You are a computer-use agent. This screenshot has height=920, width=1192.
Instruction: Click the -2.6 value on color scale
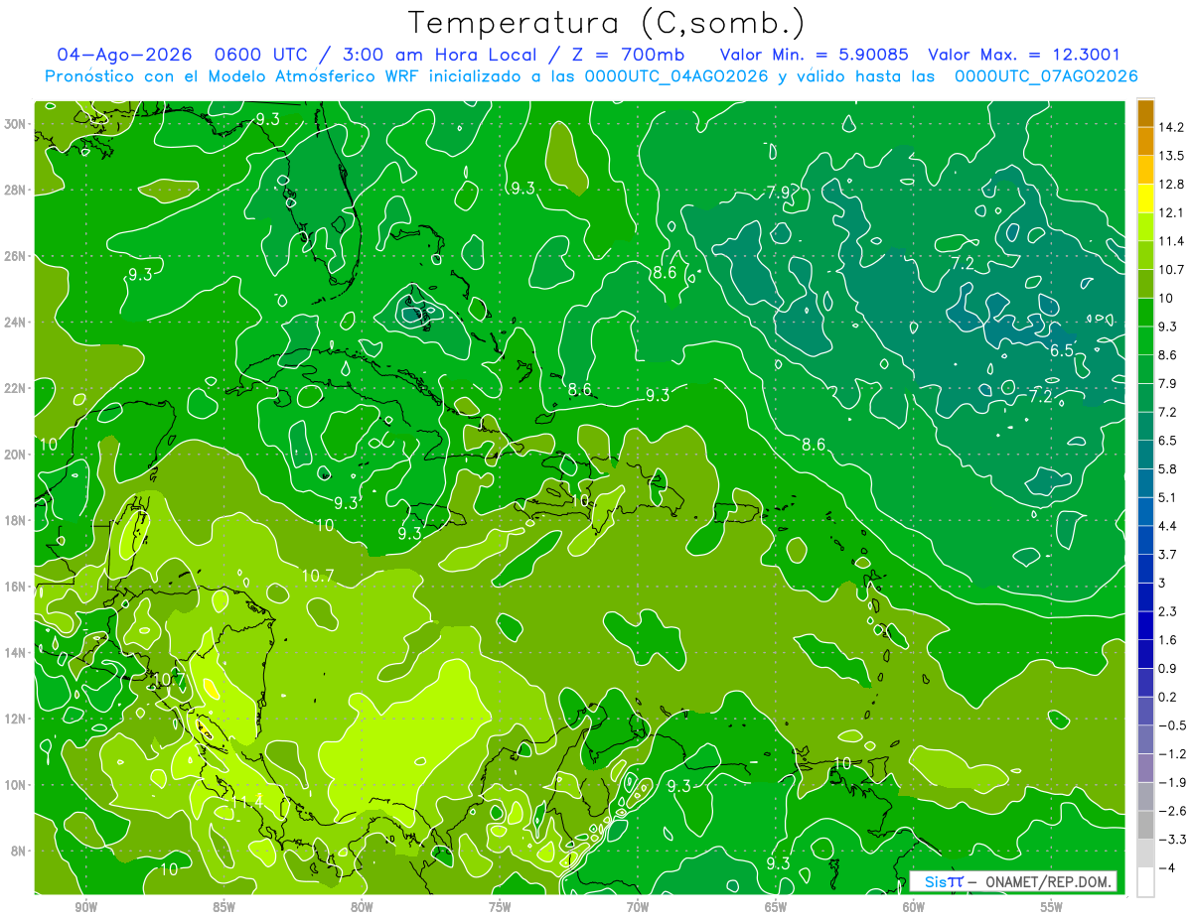1172,811
